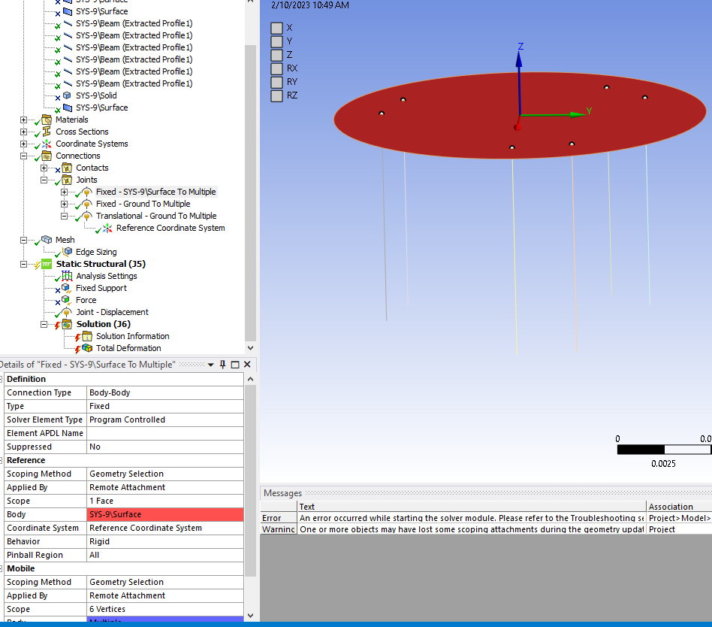The image size is (712, 627).
Task: Click the Suppressed value field showing No
Action: [165, 447]
